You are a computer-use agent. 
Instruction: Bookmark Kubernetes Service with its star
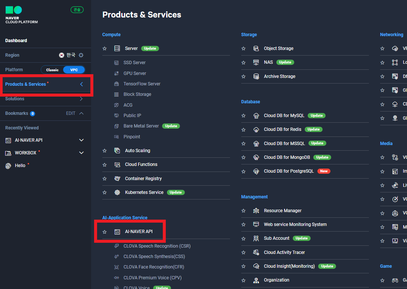coord(105,192)
